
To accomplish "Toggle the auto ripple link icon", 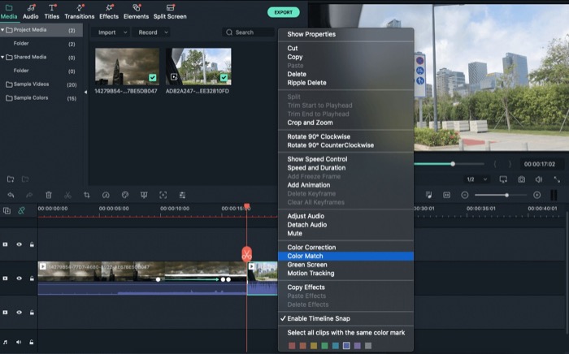I will 21,210.
